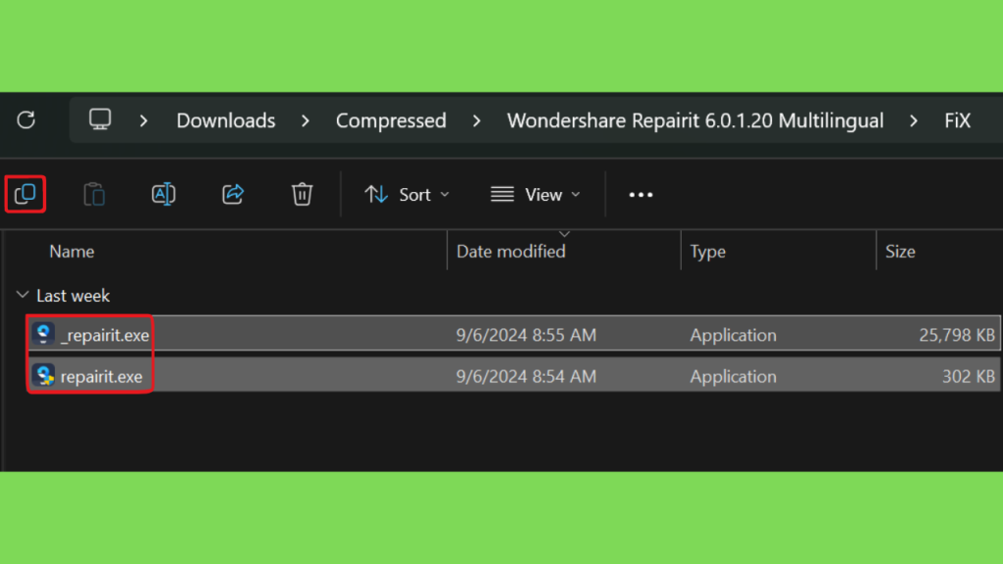The image size is (1003, 564).
Task: Click the Copy toolbar icon
Action: click(x=24, y=194)
